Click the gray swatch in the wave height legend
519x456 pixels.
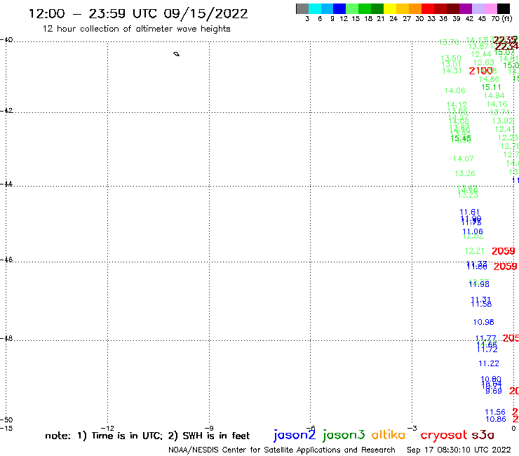(302, 8)
